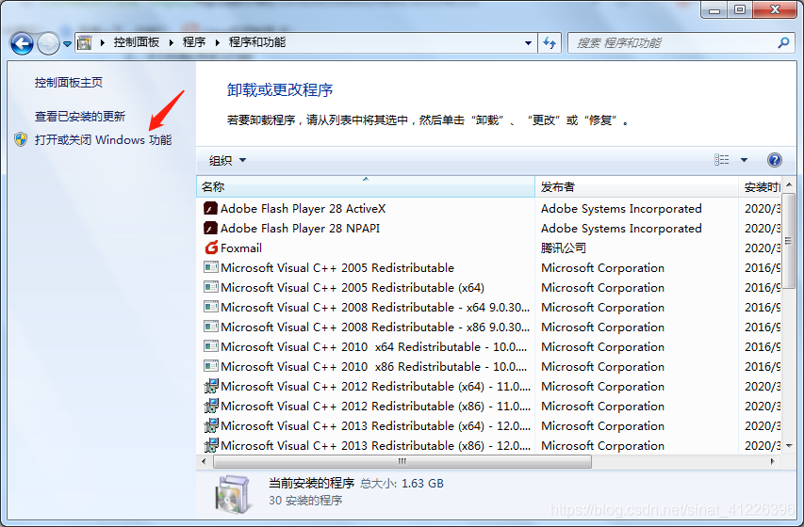This screenshot has height=527, width=804.
Task: Click the horizontal scrollbar left arrow
Action: pos(204,461)
